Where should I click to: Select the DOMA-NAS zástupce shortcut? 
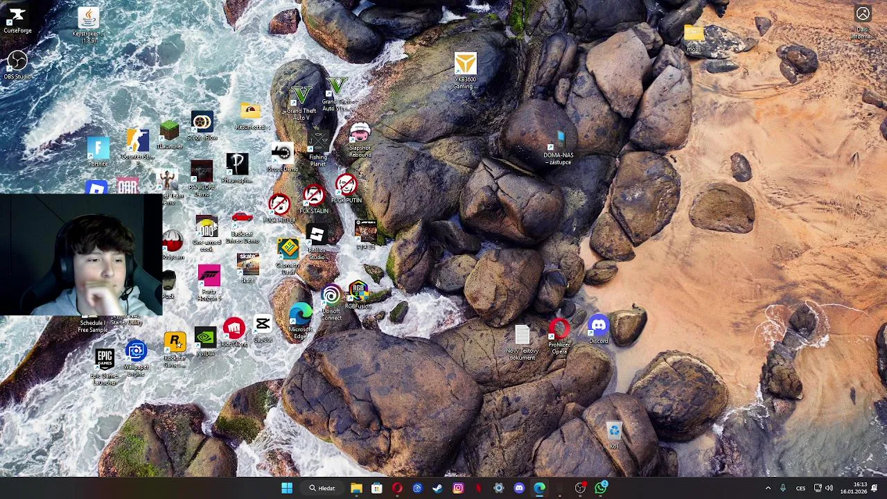coord(558,148)
